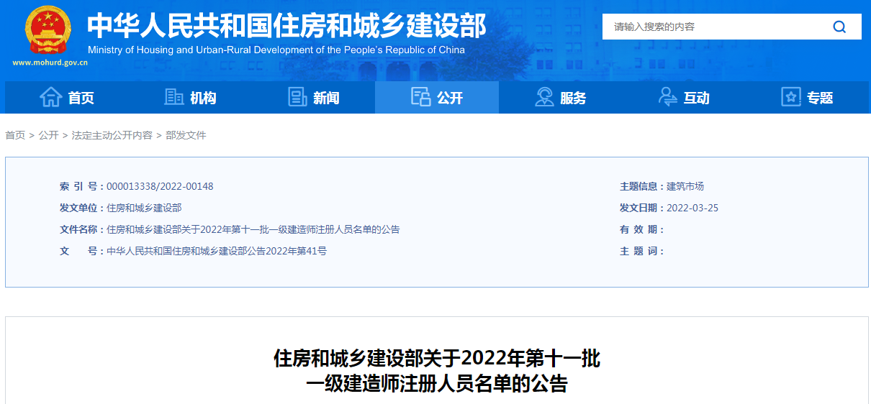This screenshot has height=404, width=871.
Task: Select the 公开 navigation tab
Action: click(x=437, y=97)
